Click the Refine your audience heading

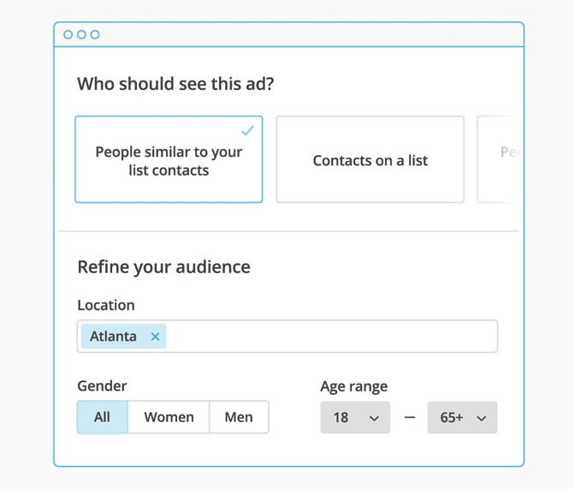pos(163,266)
